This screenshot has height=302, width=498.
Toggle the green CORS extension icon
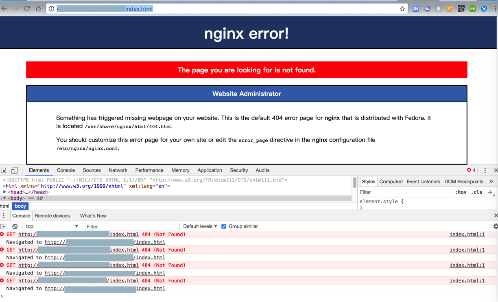(473, 9)
